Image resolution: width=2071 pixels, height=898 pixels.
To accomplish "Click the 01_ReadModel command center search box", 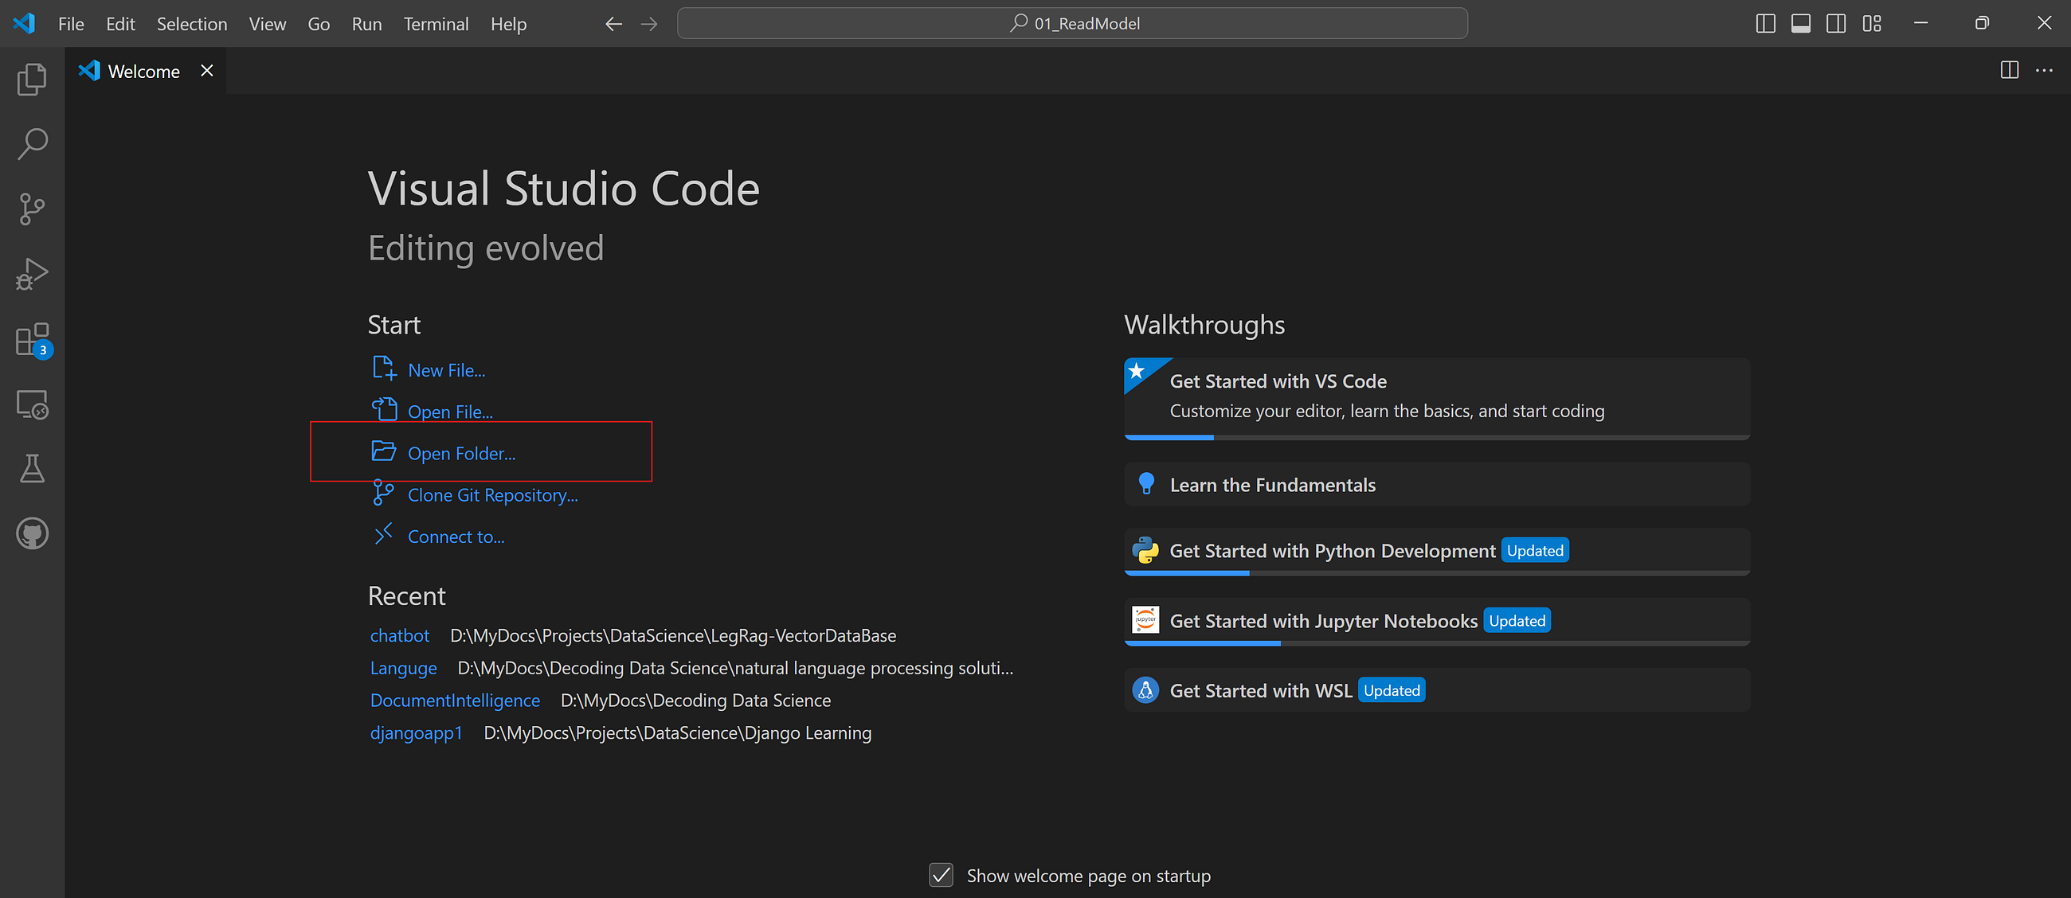I will point(1072,23).
